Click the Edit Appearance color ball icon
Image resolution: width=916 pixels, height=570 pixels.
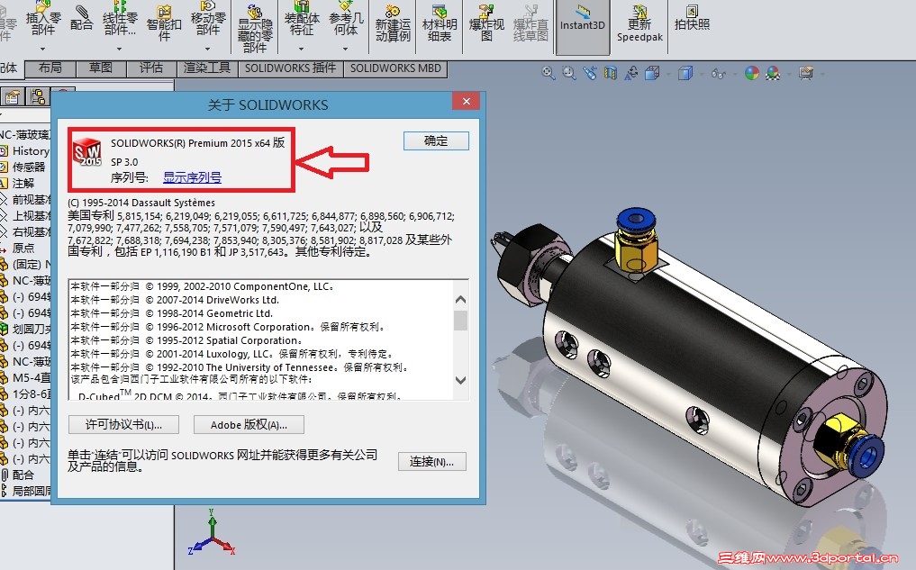tap(752, 73)
